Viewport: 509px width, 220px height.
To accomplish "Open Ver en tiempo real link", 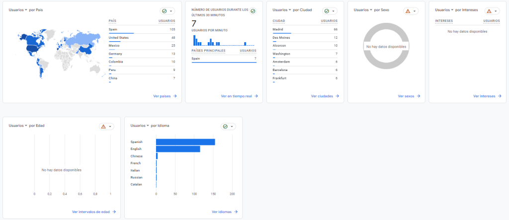I will [239, 96].
